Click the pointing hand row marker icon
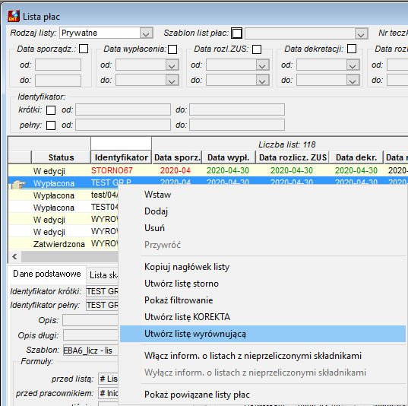 click(x=18, y=185)
